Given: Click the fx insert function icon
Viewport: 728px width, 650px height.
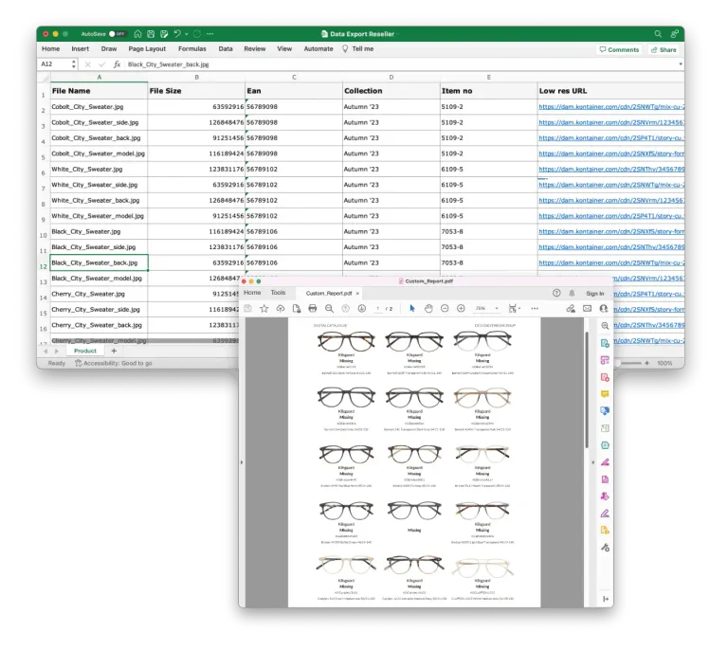Looking at the screenshot, I should click(x=117, y=64).
